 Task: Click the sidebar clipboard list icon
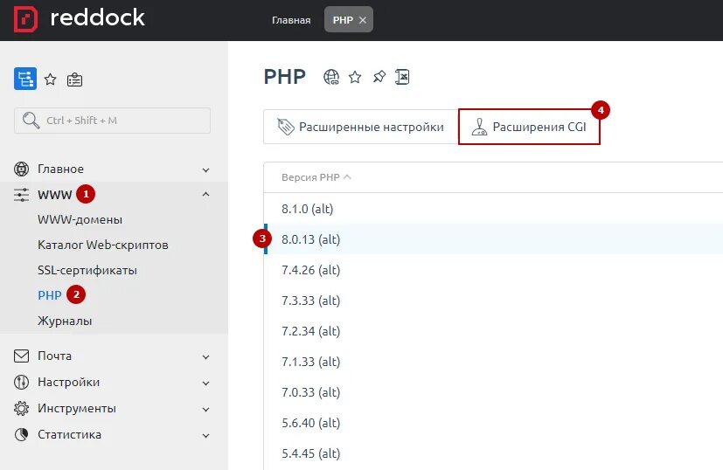pyautogui.click(x=75, y=79)
